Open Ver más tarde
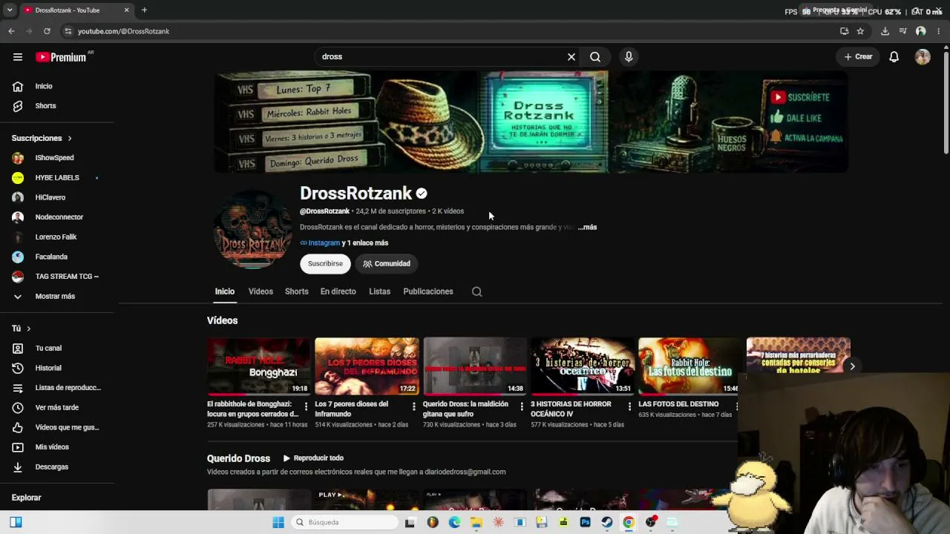Image resolution: width=950 pixels, height=534 pixels. click(57, 408)
